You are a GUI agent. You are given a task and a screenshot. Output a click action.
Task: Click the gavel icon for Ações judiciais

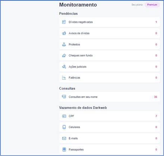tap(64, 66)
